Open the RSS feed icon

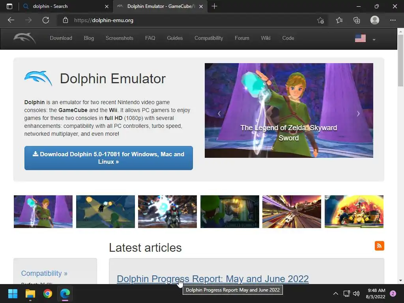(379, 246)
